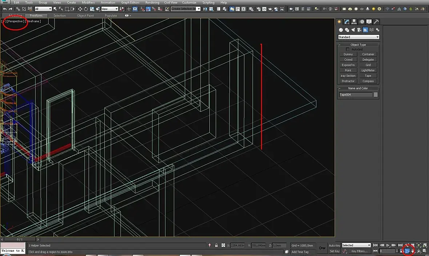Choose the Cameras category icon
The height and width of the screenshot is (256, 429).
point(359,30)
